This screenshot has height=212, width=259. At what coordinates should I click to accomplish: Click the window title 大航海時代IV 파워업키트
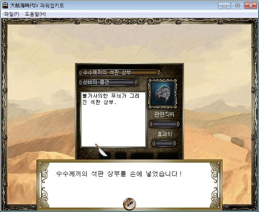coord(37,6)
